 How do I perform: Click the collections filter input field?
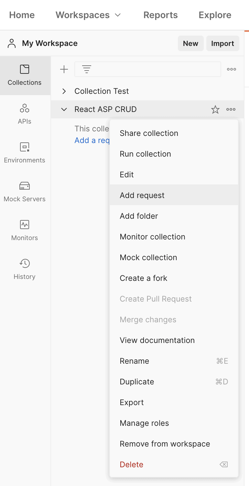coord(148,69)
